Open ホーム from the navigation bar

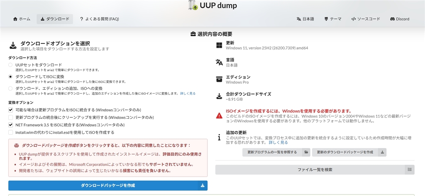coord(22,19)
